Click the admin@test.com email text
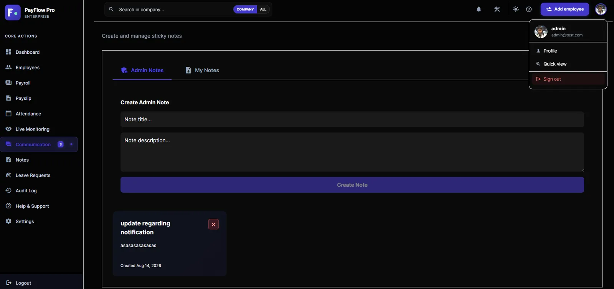Viewport: 614px width, 289px height. (567, 35)
